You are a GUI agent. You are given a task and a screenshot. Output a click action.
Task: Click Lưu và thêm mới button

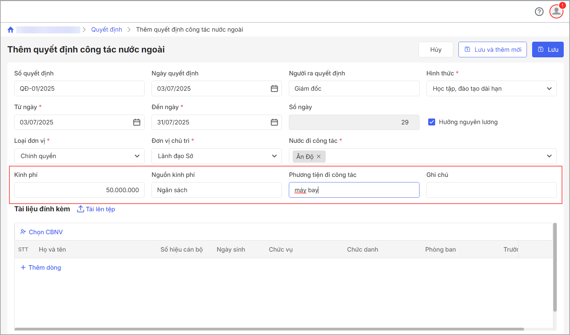tap(492, 50)
